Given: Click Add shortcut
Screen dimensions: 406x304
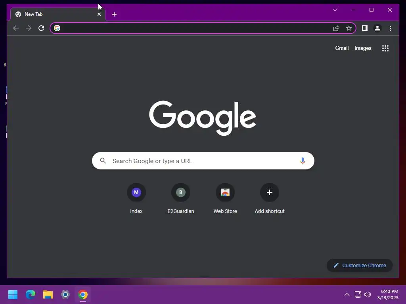Looking at the screenshot, I should pos(270,199).
